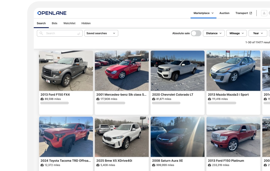Click the white Chevrolet Colorado photo
The width and height of the screenshot is (270, 171).
[x=178, y=71]
